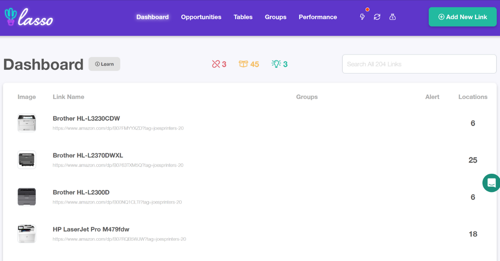Open the Tables menu item

(x=243, y=17)
